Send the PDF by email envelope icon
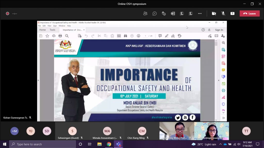264x148 pixels. point(216,36)
